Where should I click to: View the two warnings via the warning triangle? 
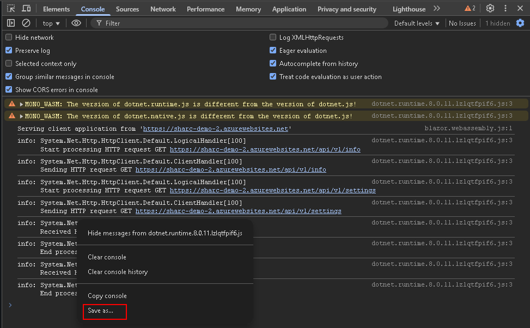[467, 9]
